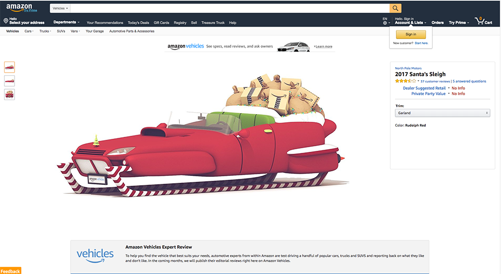This screenshot has height=274, width=501.
Task: Select the second sleigh thumbnail
Action: (x=10, y=81)
